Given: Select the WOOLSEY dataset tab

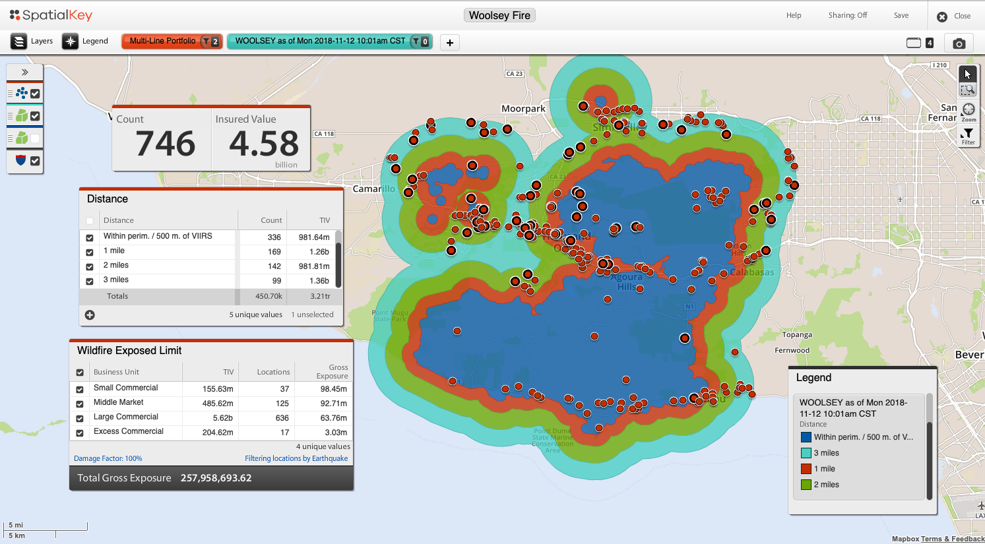Looking at the screenshot, I should click(x=320, y=41).
